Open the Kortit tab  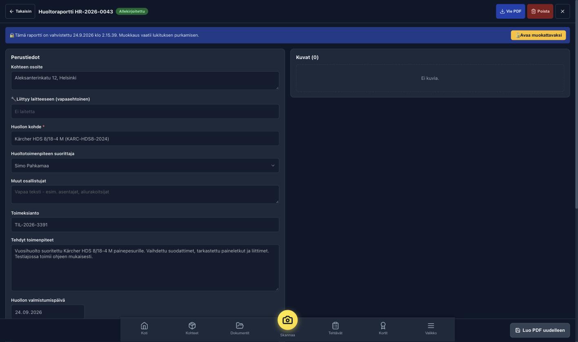[383, 328]
